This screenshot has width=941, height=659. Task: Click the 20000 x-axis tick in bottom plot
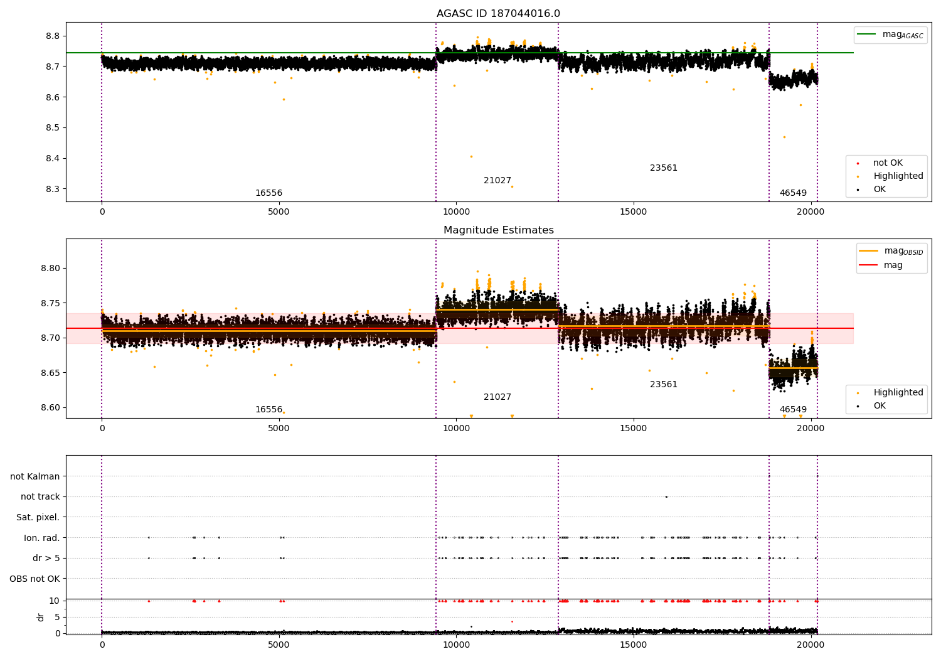[811, 645]
